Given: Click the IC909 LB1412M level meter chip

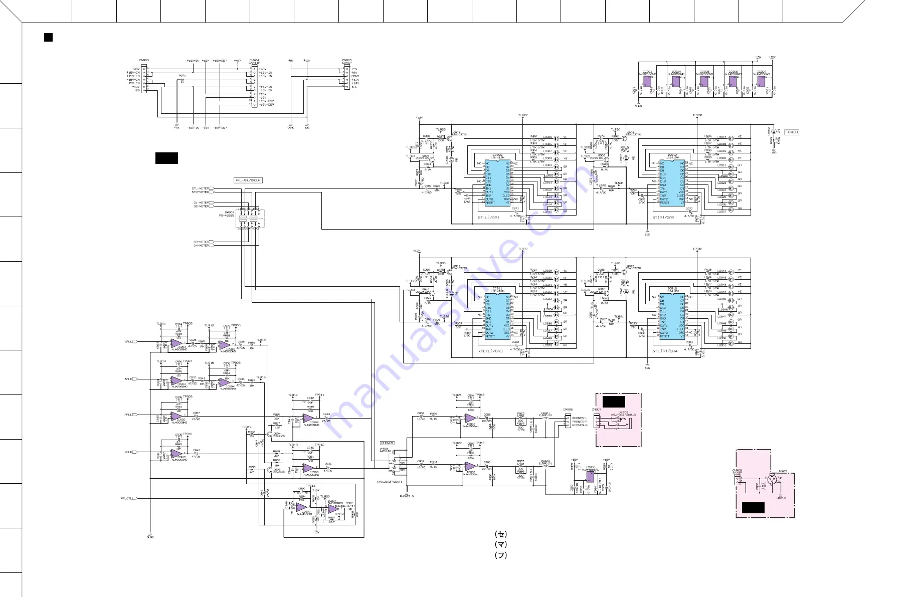Looking at the screenshot, I should (498, 183).
